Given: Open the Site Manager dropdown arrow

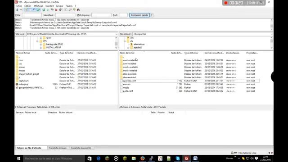Looking at the screenshot, I should pos(21,10).
